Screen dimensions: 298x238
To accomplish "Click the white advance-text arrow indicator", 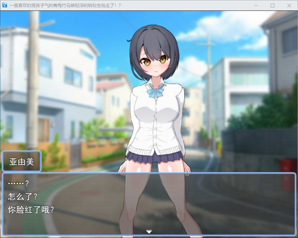I will click(x=149, y=231).
